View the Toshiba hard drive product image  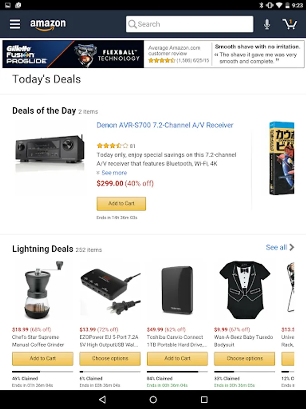click(177, 290)
